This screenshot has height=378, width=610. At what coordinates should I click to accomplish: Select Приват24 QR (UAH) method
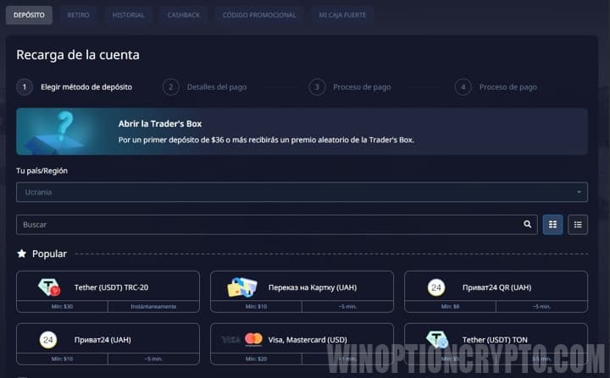tap(496, 292)
